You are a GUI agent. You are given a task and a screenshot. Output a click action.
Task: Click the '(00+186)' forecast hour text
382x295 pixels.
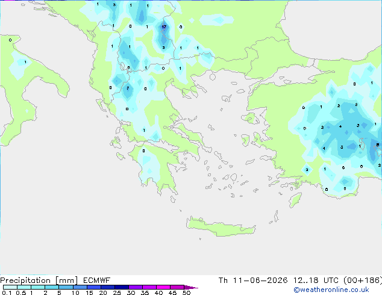point(363,281)
